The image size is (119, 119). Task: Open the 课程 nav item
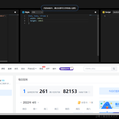[x=3, y=69]
